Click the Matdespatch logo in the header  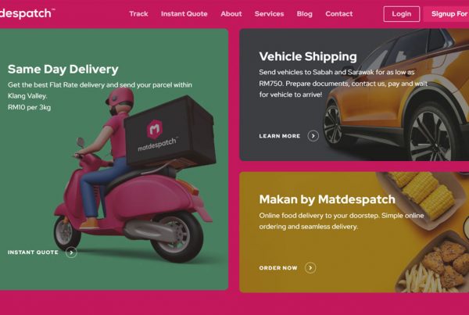[27, 13]
